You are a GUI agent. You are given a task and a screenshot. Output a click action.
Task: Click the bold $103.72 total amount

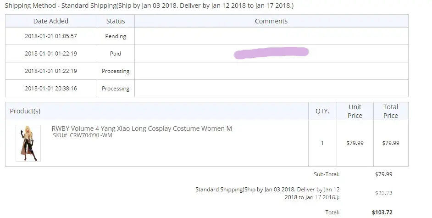point(382,212)
